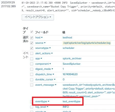Open the event_message field dropdown
This screenshot has height=112, width=115.
[46, 85]
